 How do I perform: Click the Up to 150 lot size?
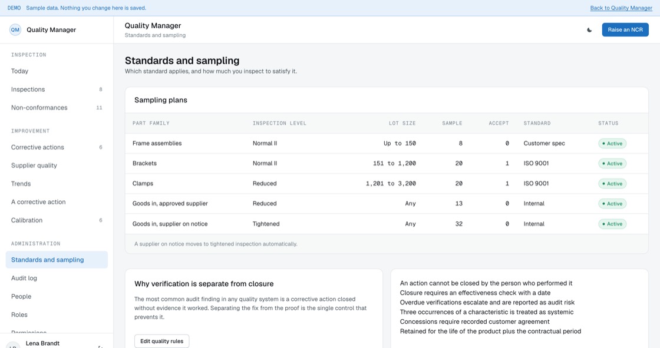coord(400,144)
